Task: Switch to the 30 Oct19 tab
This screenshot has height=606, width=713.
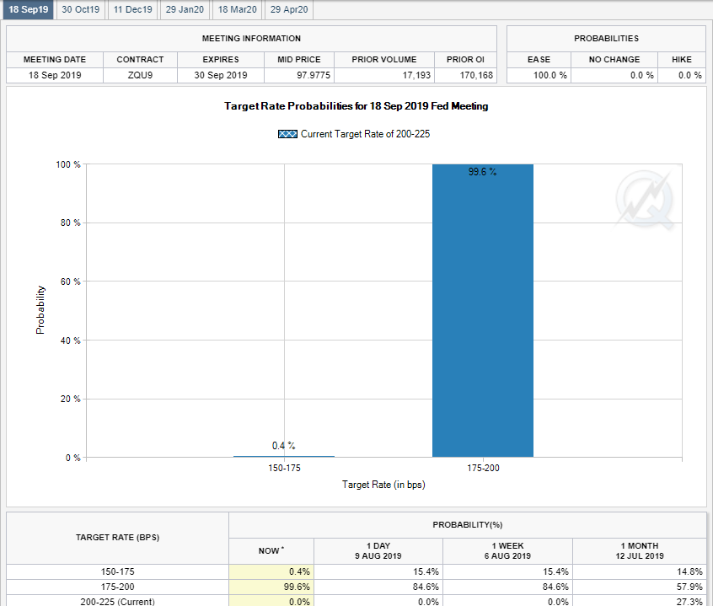Action: coord(81,10)
